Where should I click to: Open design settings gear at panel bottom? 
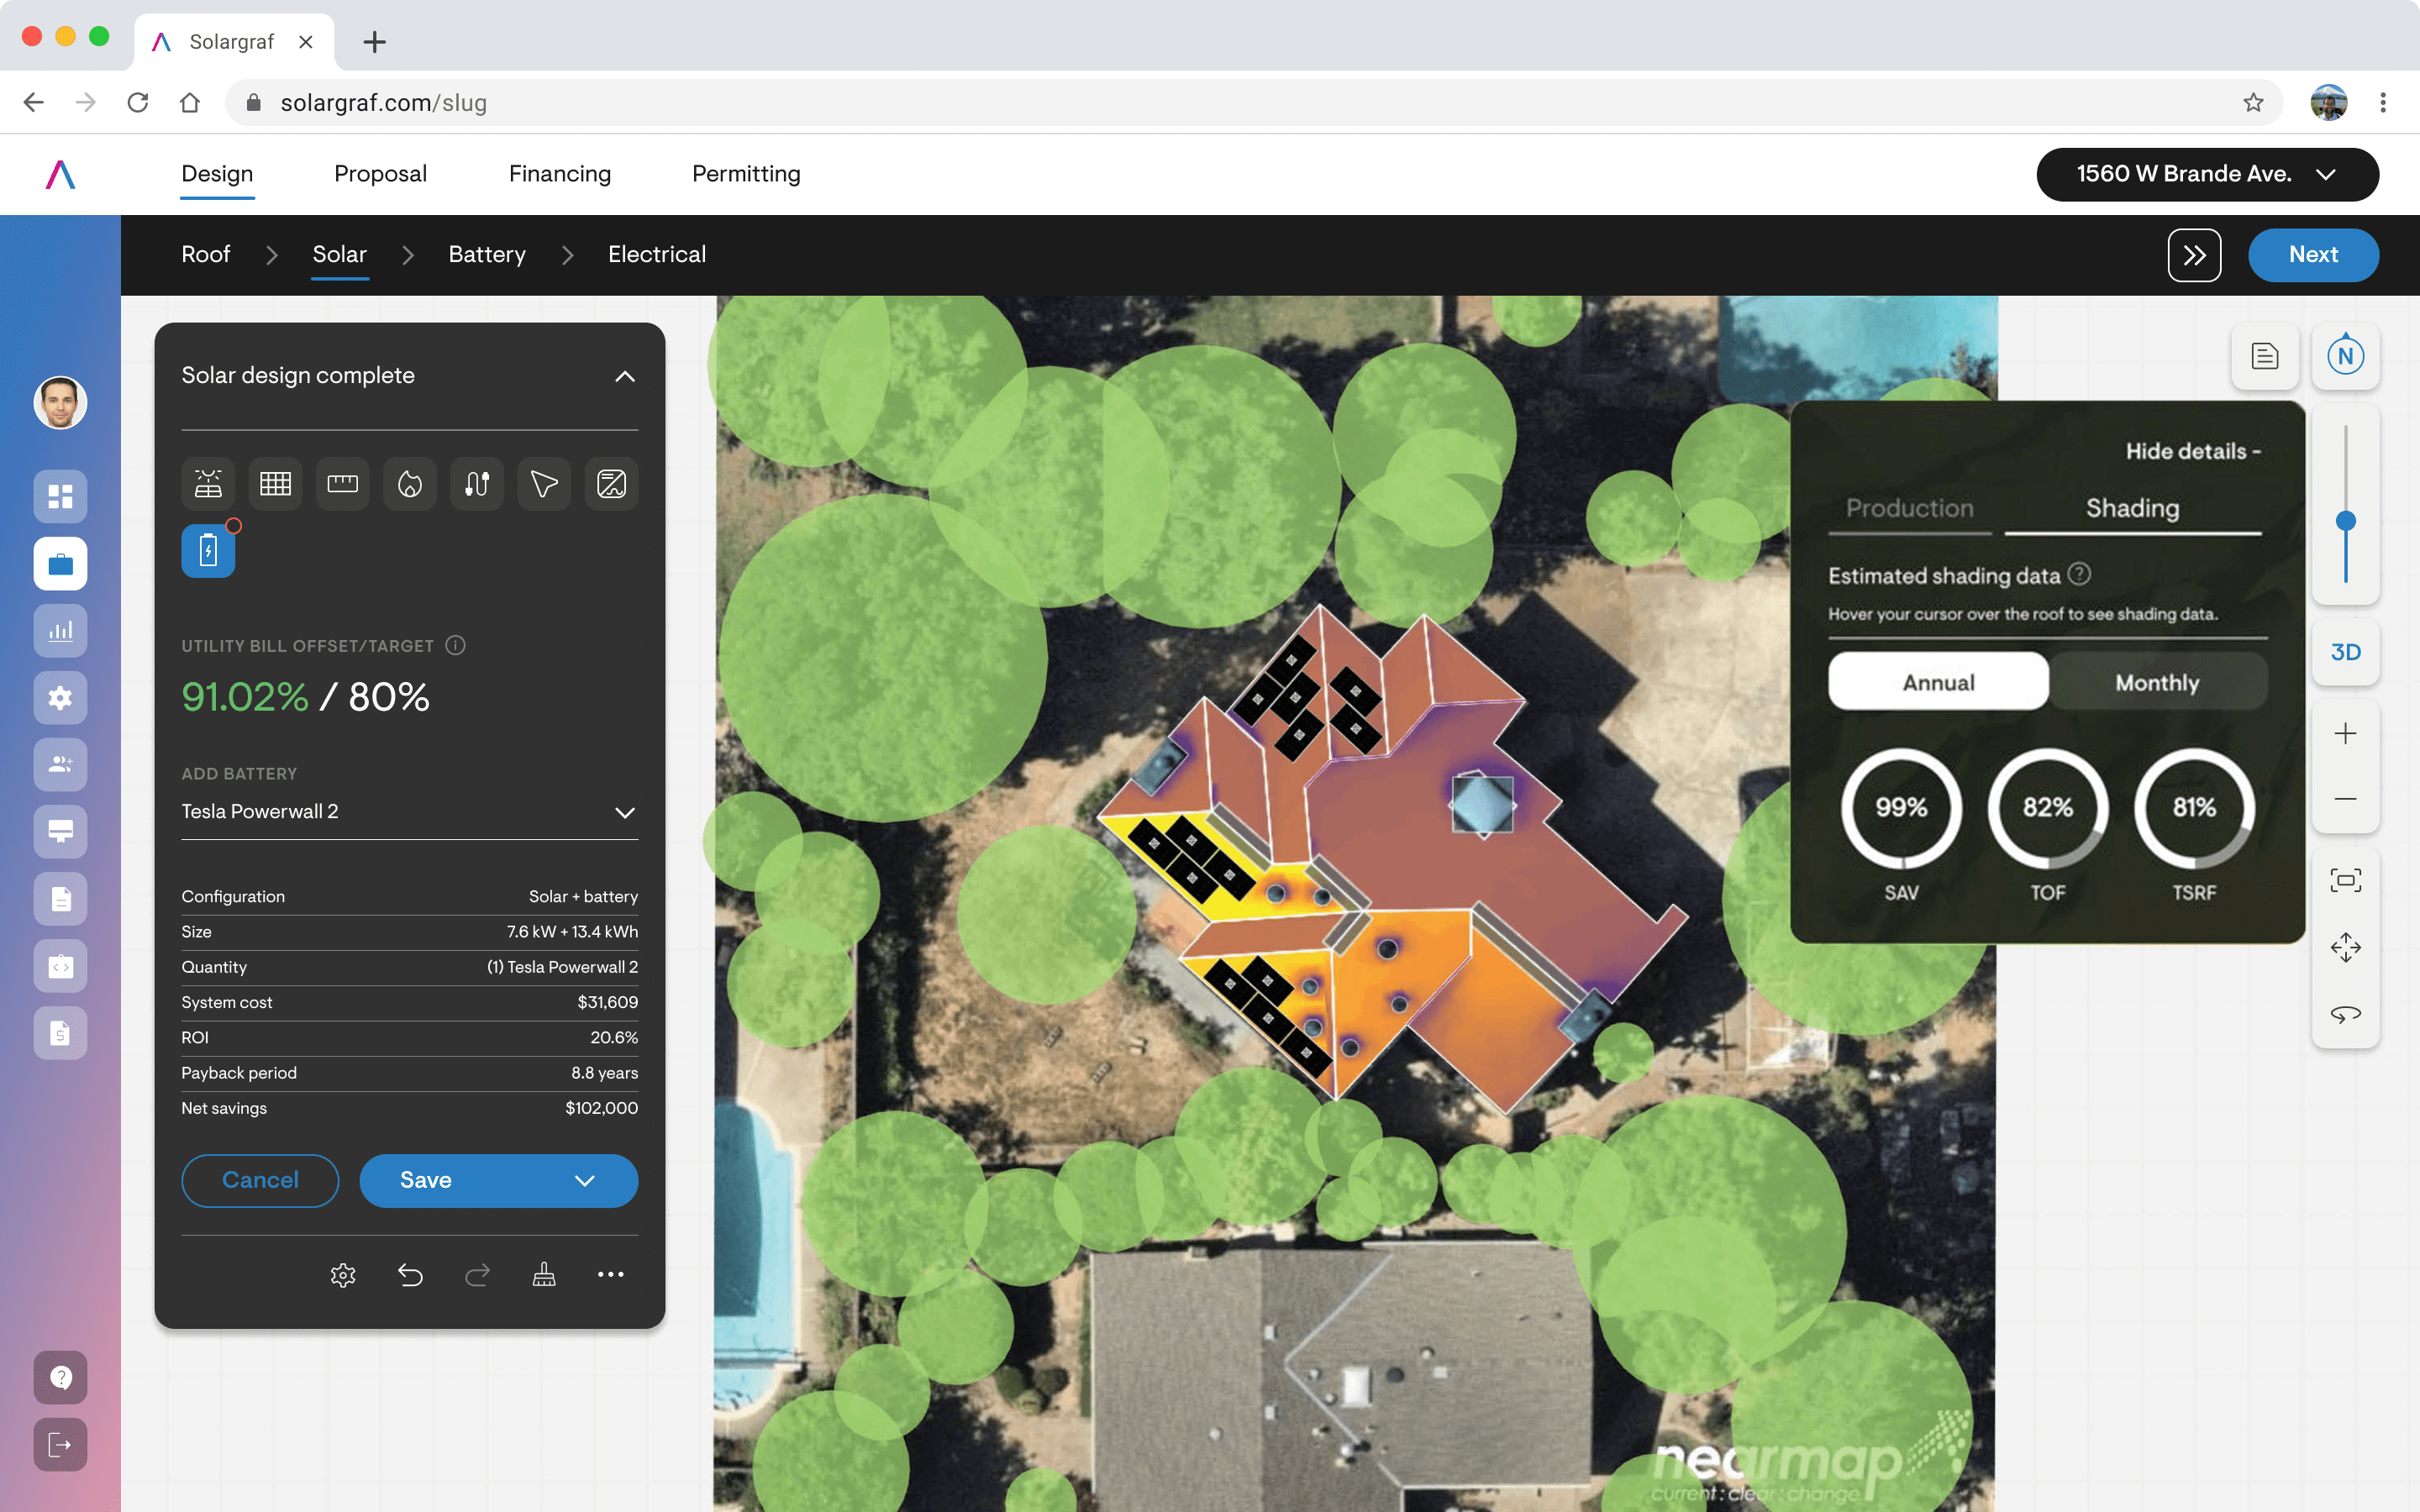click(x=343, y=1275)
